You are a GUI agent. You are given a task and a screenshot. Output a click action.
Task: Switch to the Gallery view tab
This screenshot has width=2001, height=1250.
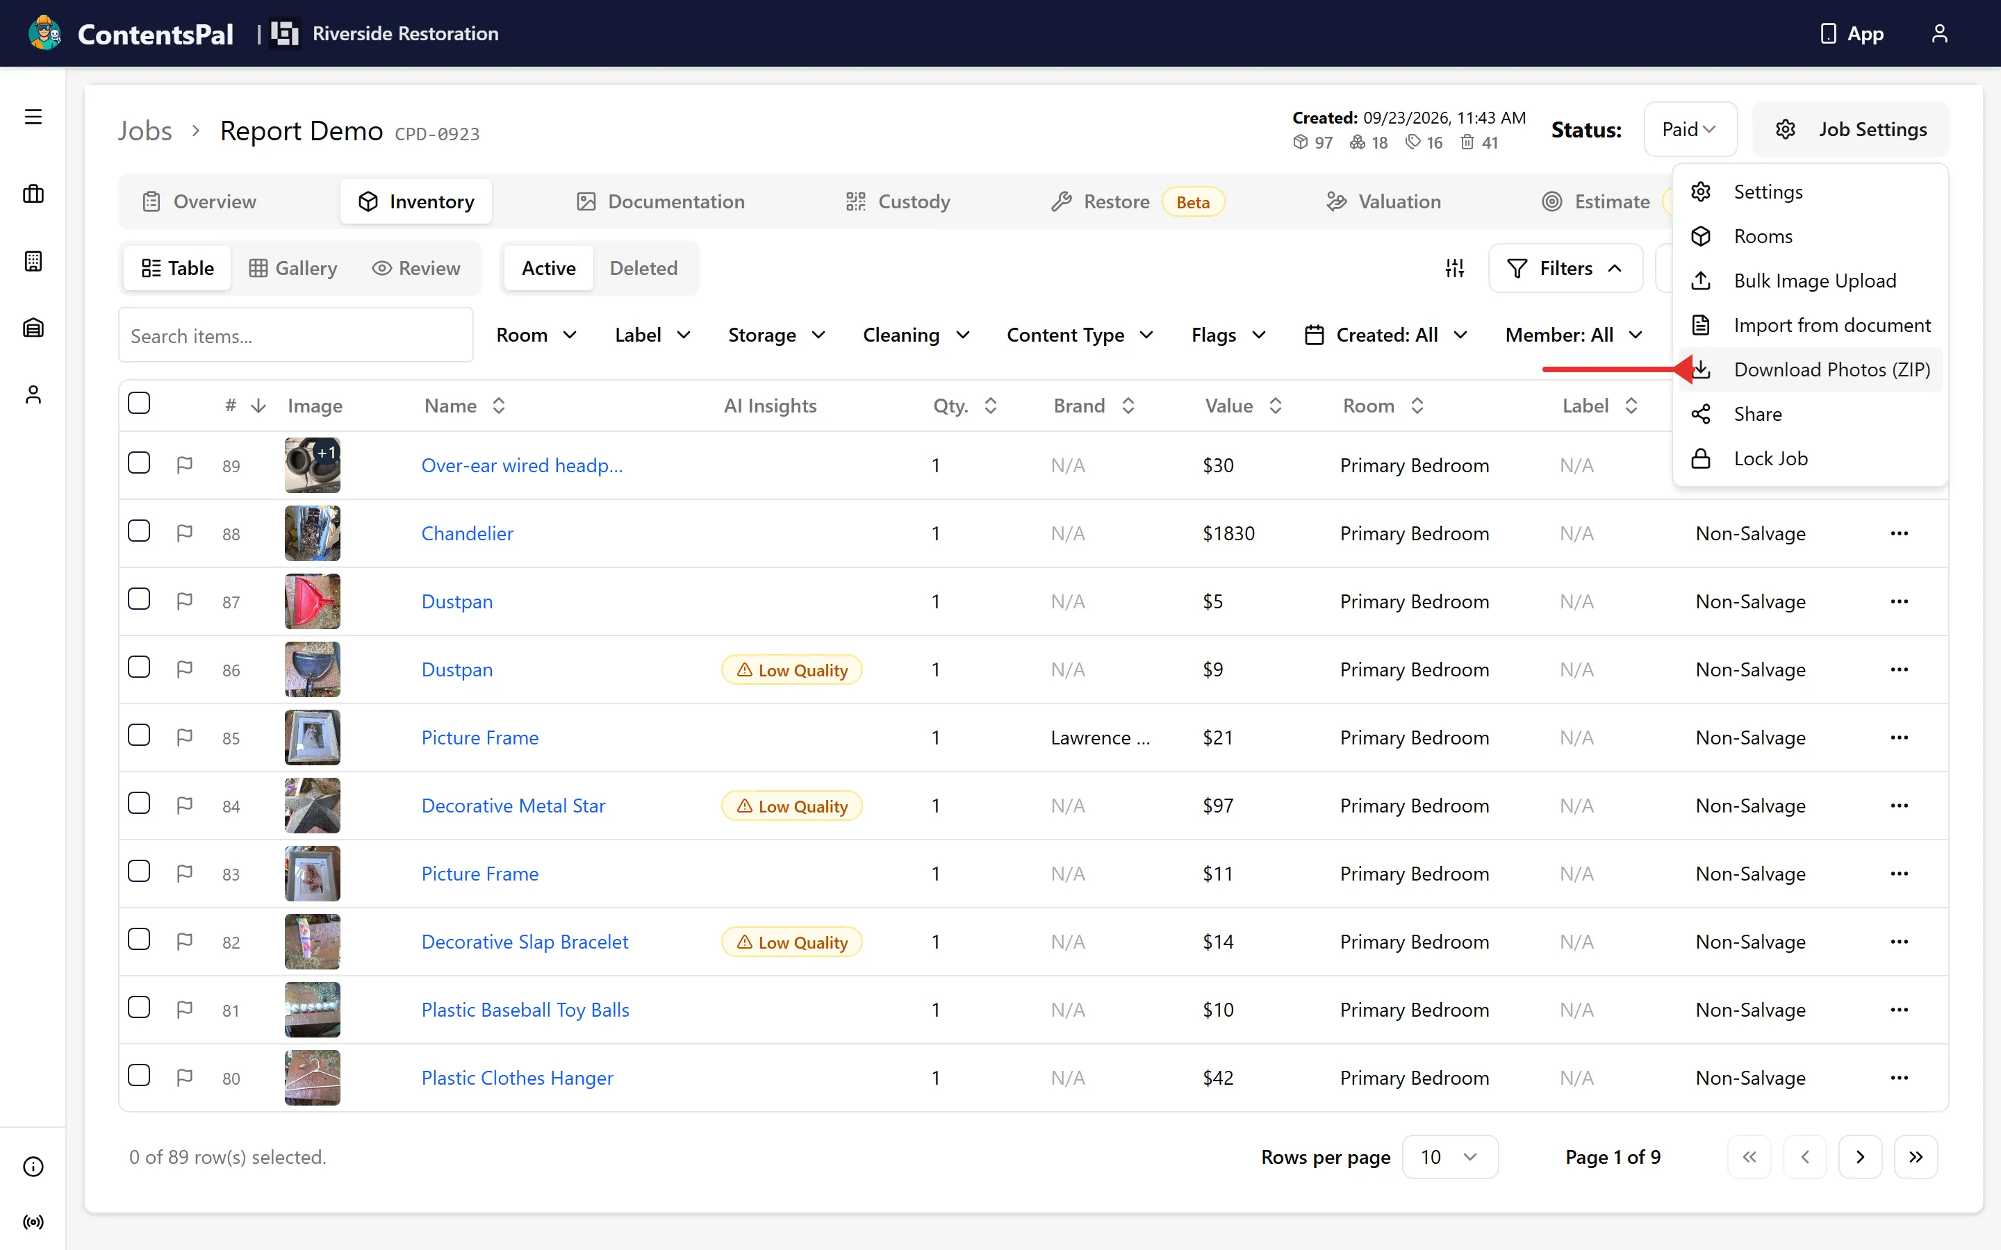293,268
